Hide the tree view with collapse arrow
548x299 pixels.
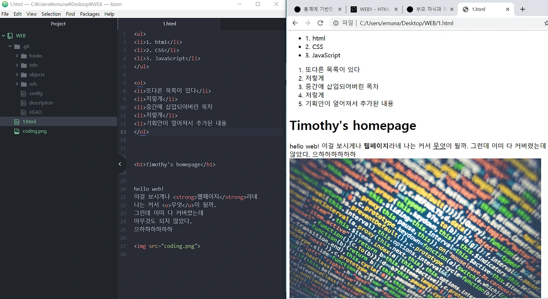pos(120,164)
